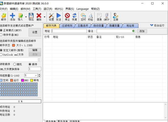Image resolution: width=168 pixels, height=122 pixels.
Task: Switch to the 地址库 tab
Action: click(130, 26)
